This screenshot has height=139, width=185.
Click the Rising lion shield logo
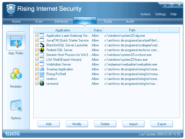[11, 9]
